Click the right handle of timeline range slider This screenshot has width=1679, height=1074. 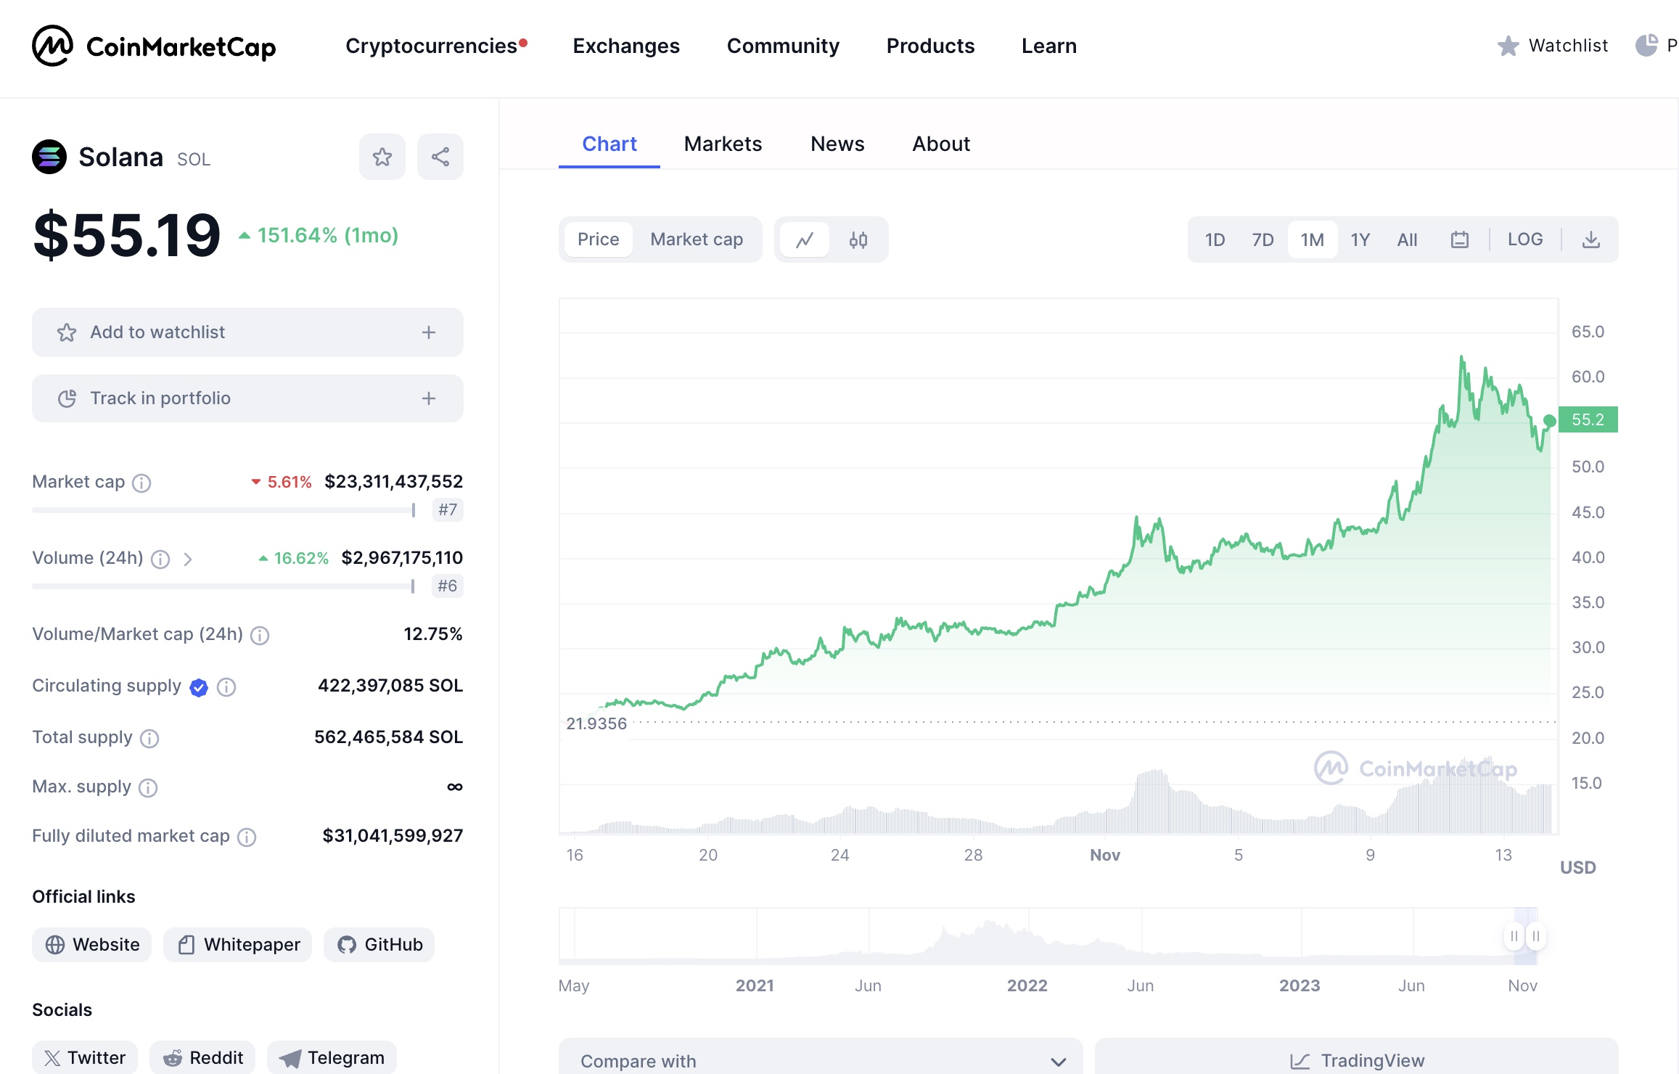pos(1536,936)
